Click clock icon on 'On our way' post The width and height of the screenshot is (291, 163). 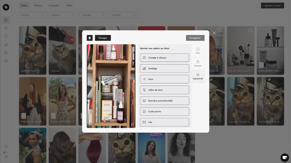click(x=250, y=30)
